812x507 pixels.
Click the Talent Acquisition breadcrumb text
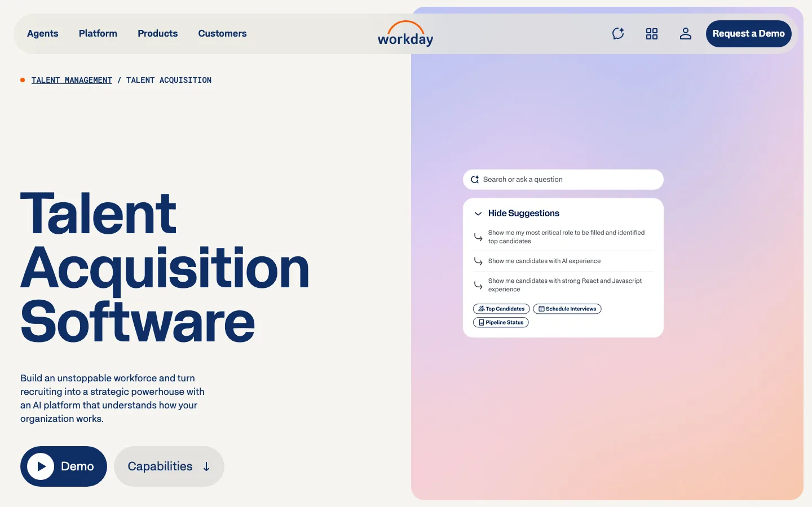tap(169, 80)
